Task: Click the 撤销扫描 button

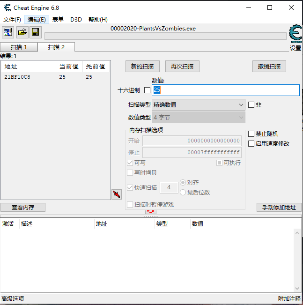Action: [269, 67]
